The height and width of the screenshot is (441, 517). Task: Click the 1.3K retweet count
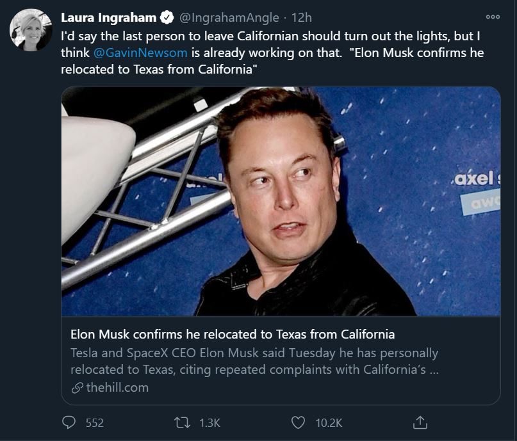tap(209, 423)
